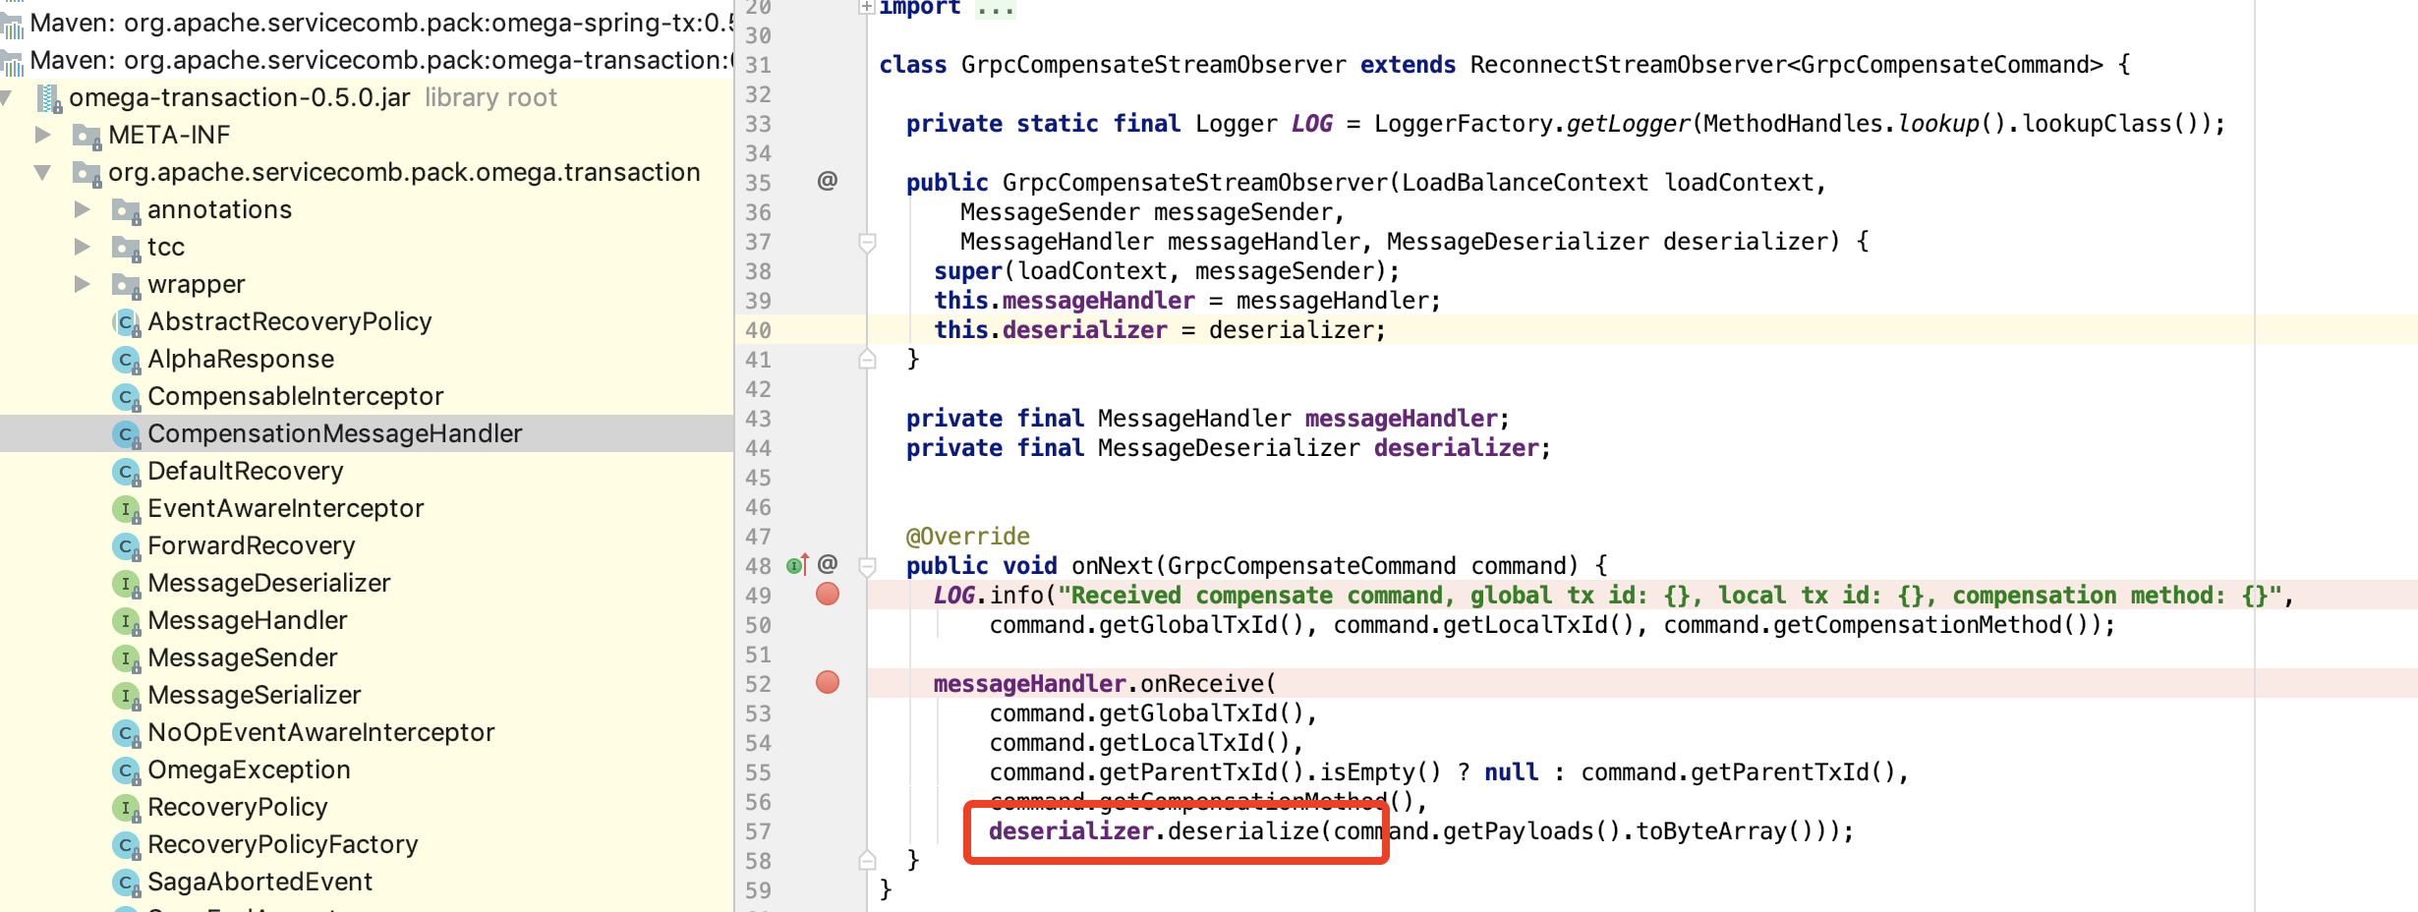
Task: Click the @Override annotation text
Action: [967, 536]
